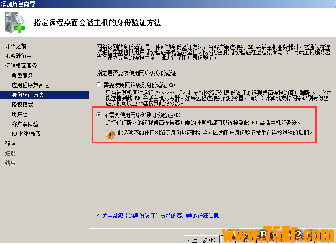Open RD 授权配置 step
The image size is (336, 244).
26,134
